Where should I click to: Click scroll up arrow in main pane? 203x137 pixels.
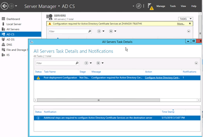point(200,14)
